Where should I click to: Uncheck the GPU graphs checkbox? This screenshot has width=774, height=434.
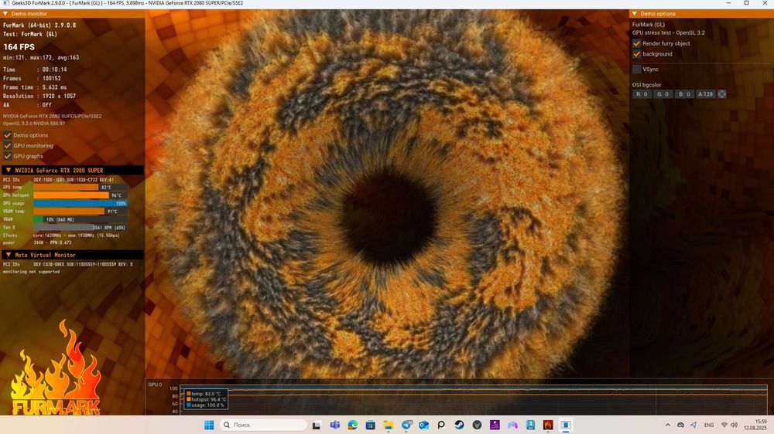pos(8,156)
